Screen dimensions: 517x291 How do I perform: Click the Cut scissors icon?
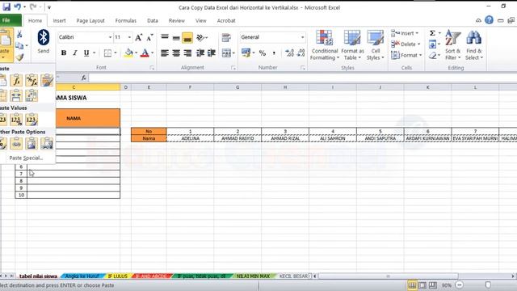[19, 34]
